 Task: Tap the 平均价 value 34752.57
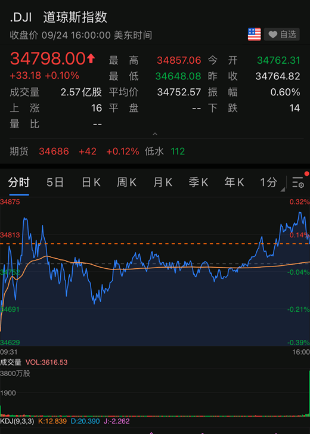(x=179, y=92)
